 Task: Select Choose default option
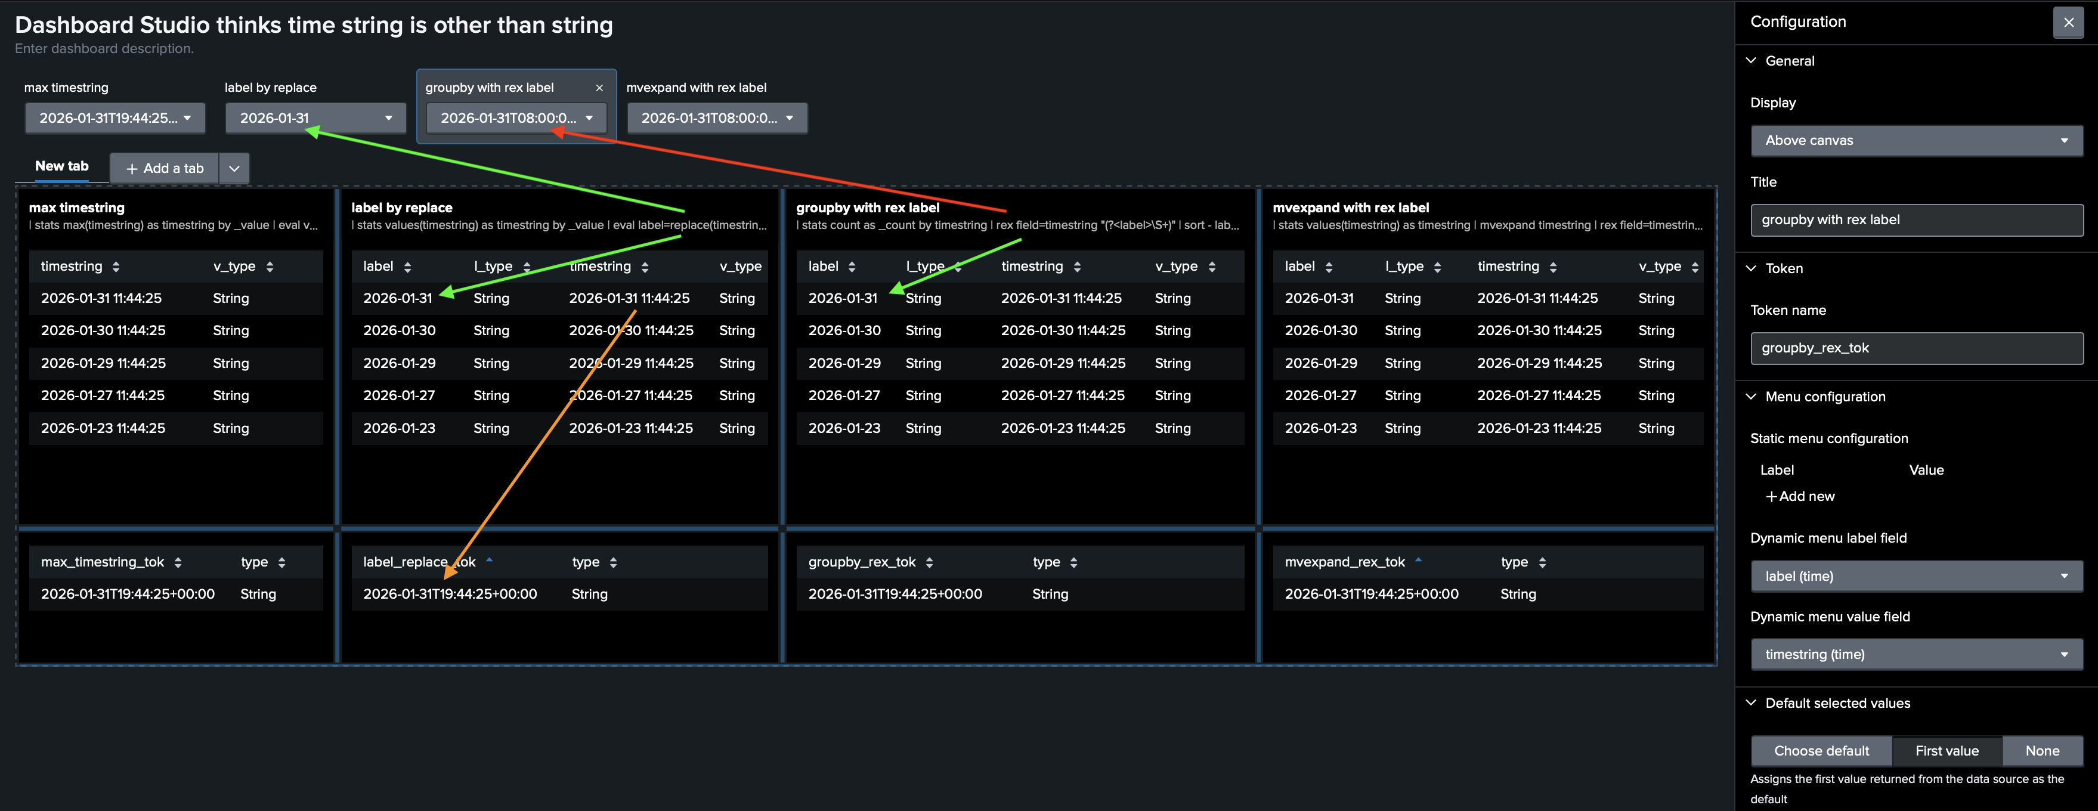click(1821, 751)
